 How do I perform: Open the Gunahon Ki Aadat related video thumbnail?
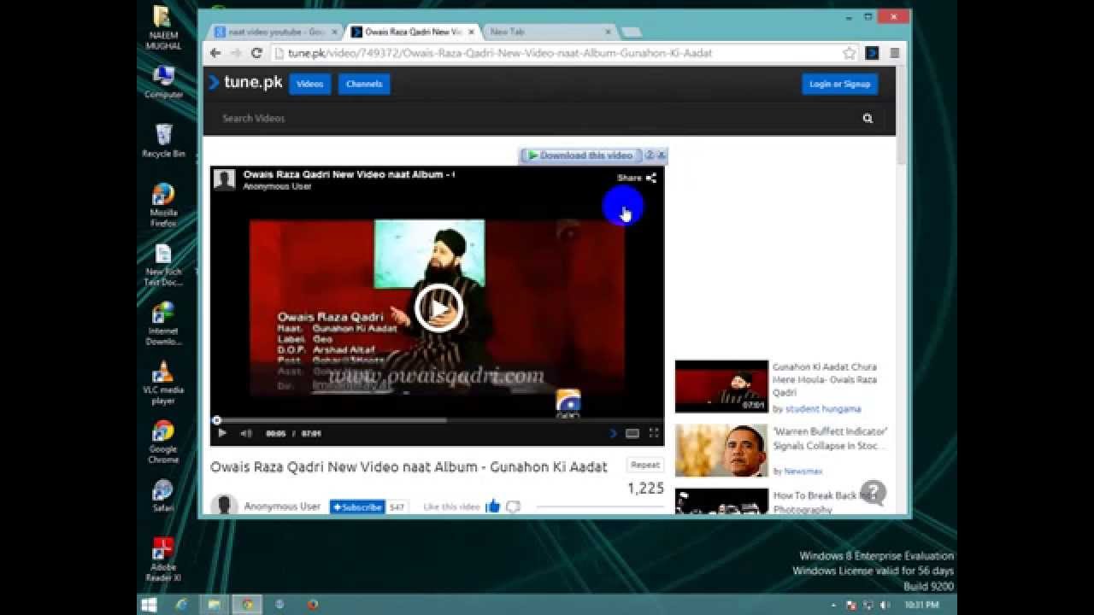point(721,386)
